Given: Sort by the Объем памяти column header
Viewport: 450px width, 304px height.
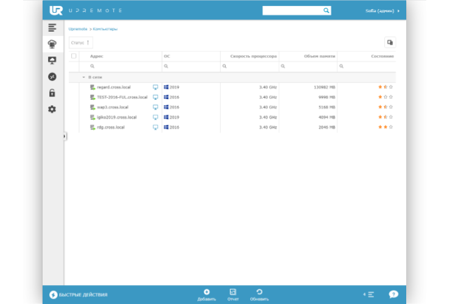Looking at the screenshot, I should click(316, 56).
